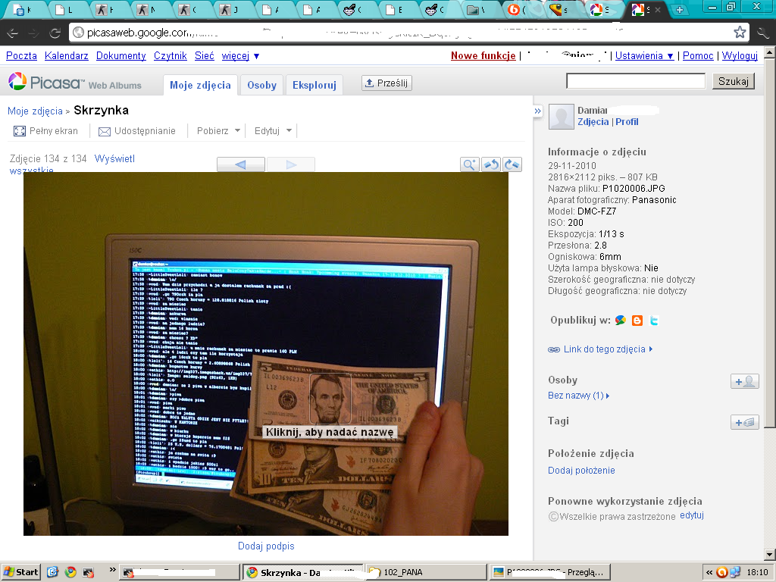The height and width of the screenshot is (582, 776).
Task: Open the Pomoc help link
Action: [x=698, y=56]
